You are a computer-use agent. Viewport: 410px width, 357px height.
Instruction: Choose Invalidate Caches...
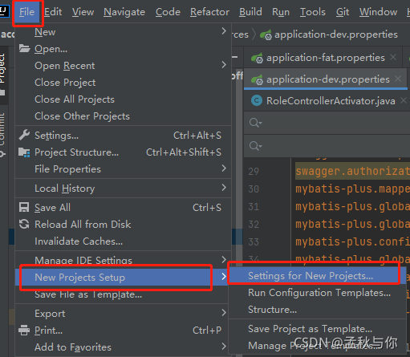[123, 241]
